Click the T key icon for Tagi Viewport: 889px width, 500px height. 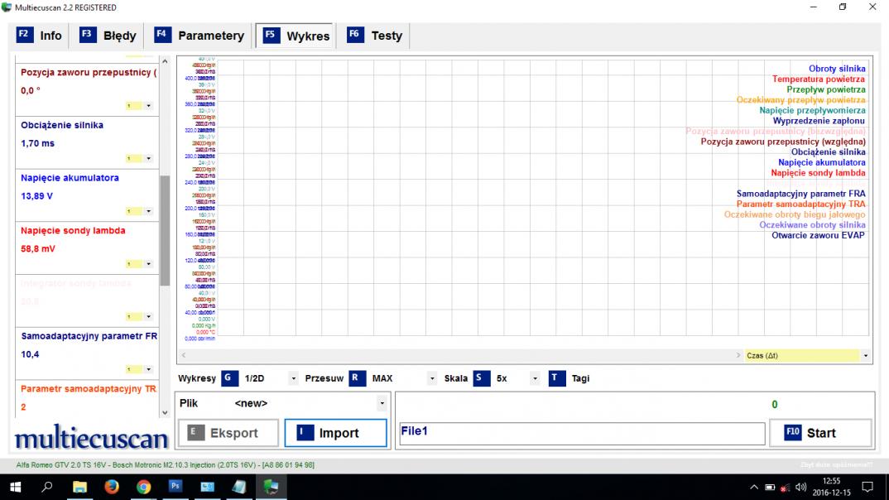(557, 378)
